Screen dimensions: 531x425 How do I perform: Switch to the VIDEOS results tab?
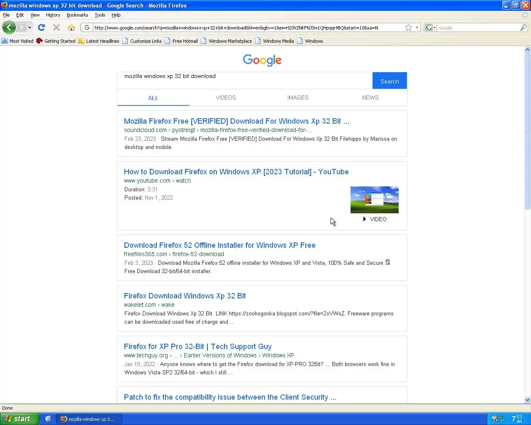[x=226, y=98]
